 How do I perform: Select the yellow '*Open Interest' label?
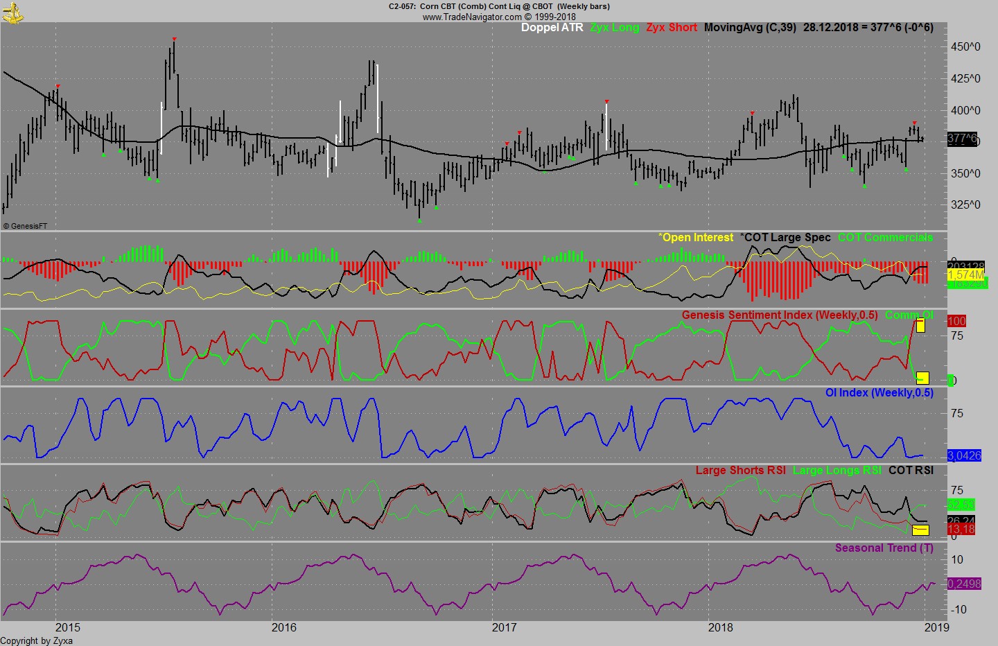(696, 238)
